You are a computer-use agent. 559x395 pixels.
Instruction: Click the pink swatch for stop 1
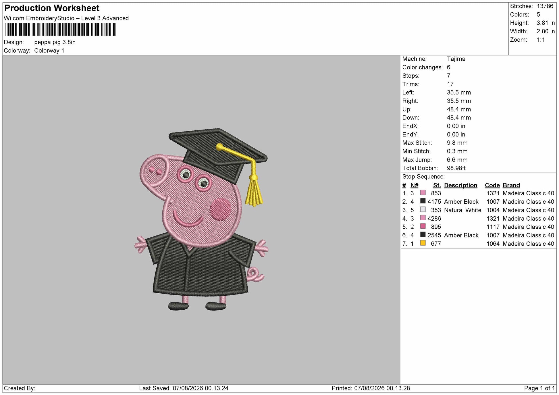click(423, 193)
